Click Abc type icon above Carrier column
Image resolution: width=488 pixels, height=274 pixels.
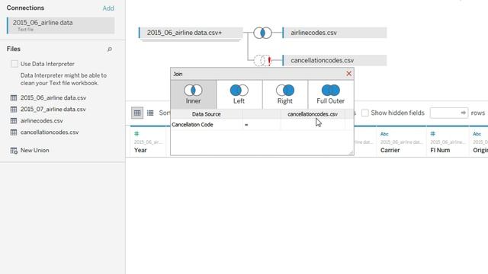384,134
